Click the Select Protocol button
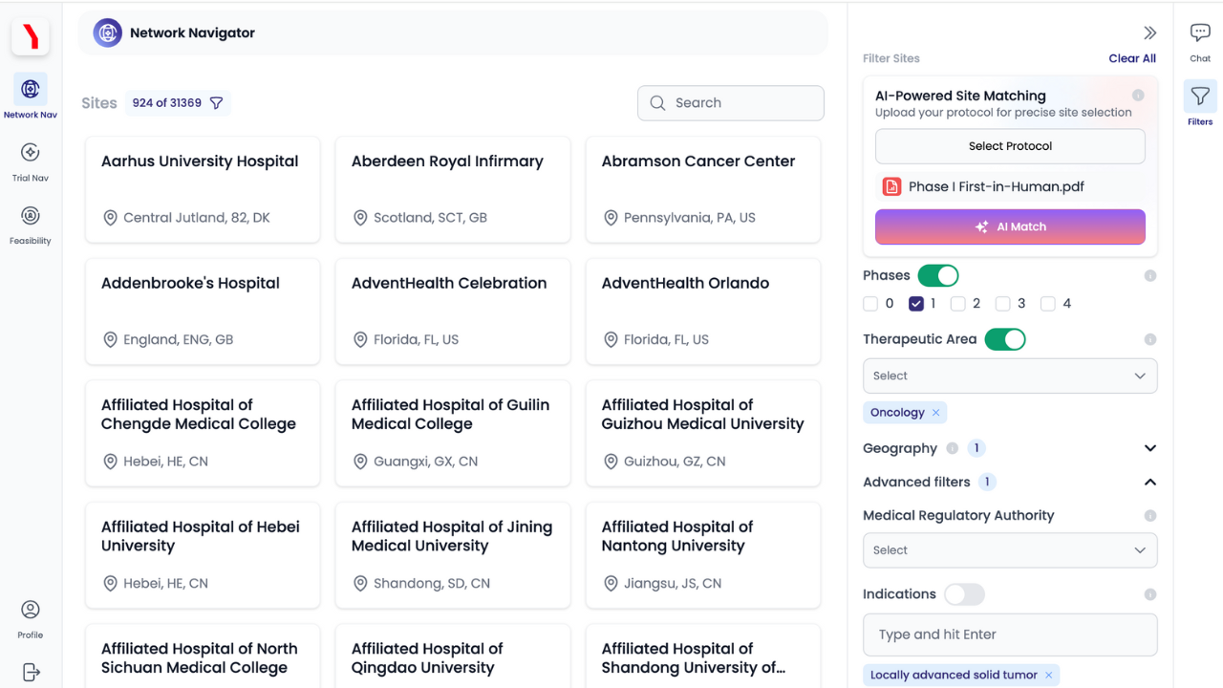Viewport: 1223px width, 688px height. [x=1010, y=146]
